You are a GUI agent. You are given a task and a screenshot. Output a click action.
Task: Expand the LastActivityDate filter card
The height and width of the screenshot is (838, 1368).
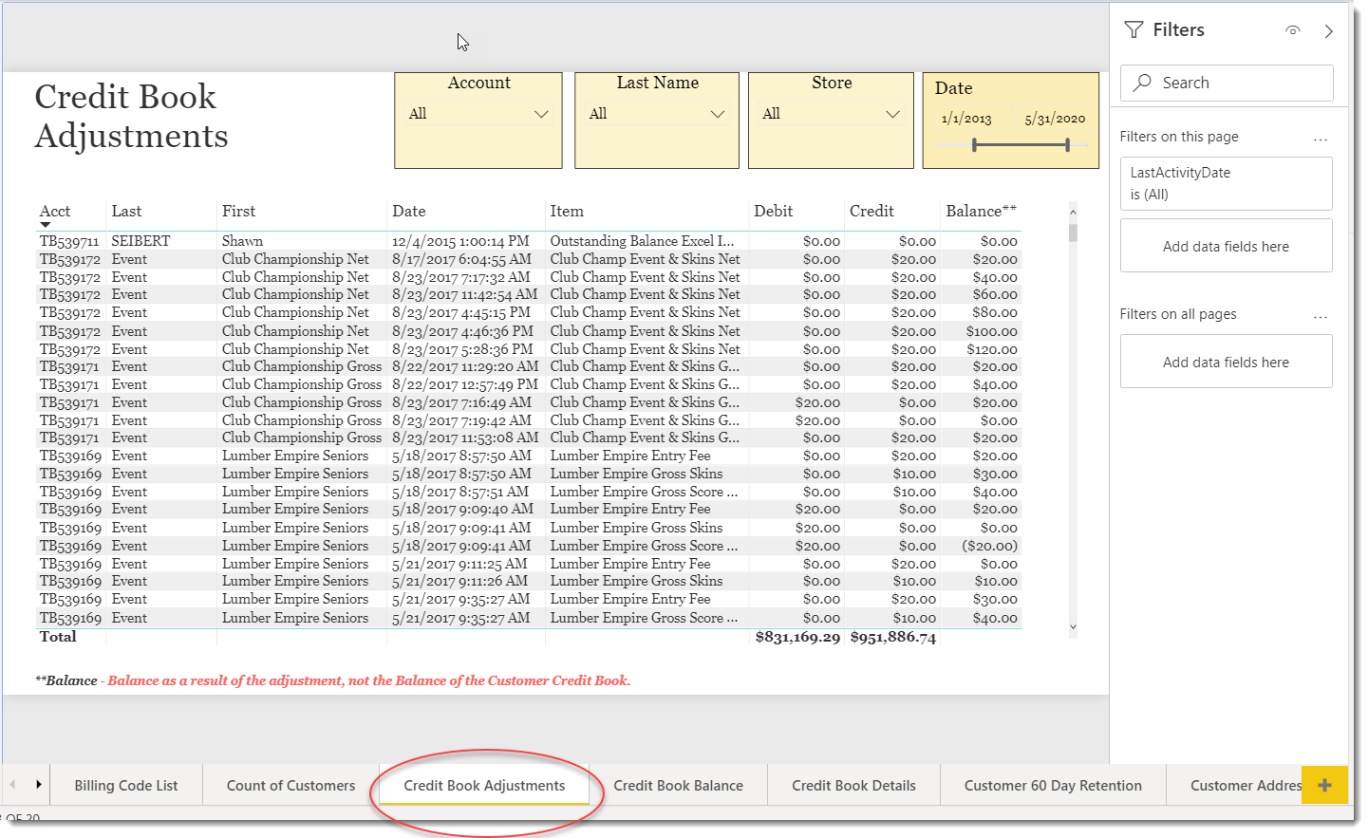tap(1227, 183)
